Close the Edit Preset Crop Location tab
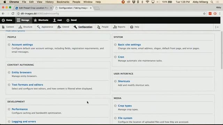The image size is (223, 125). [51, 8]
